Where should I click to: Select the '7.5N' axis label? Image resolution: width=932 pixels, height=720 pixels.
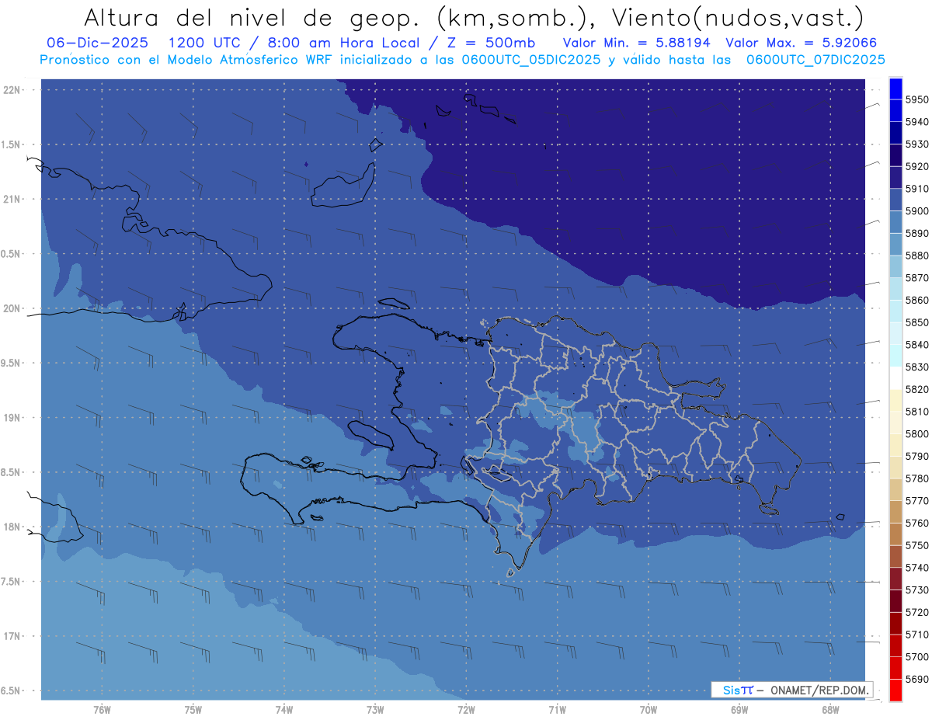tap(12, 581)
